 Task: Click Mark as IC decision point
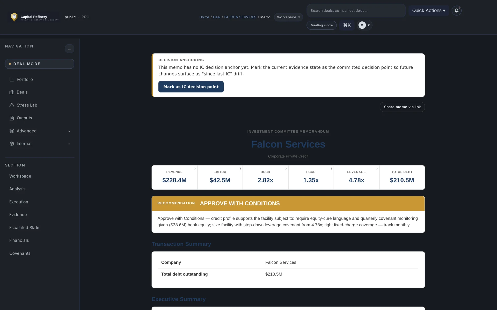pos(191,87)
